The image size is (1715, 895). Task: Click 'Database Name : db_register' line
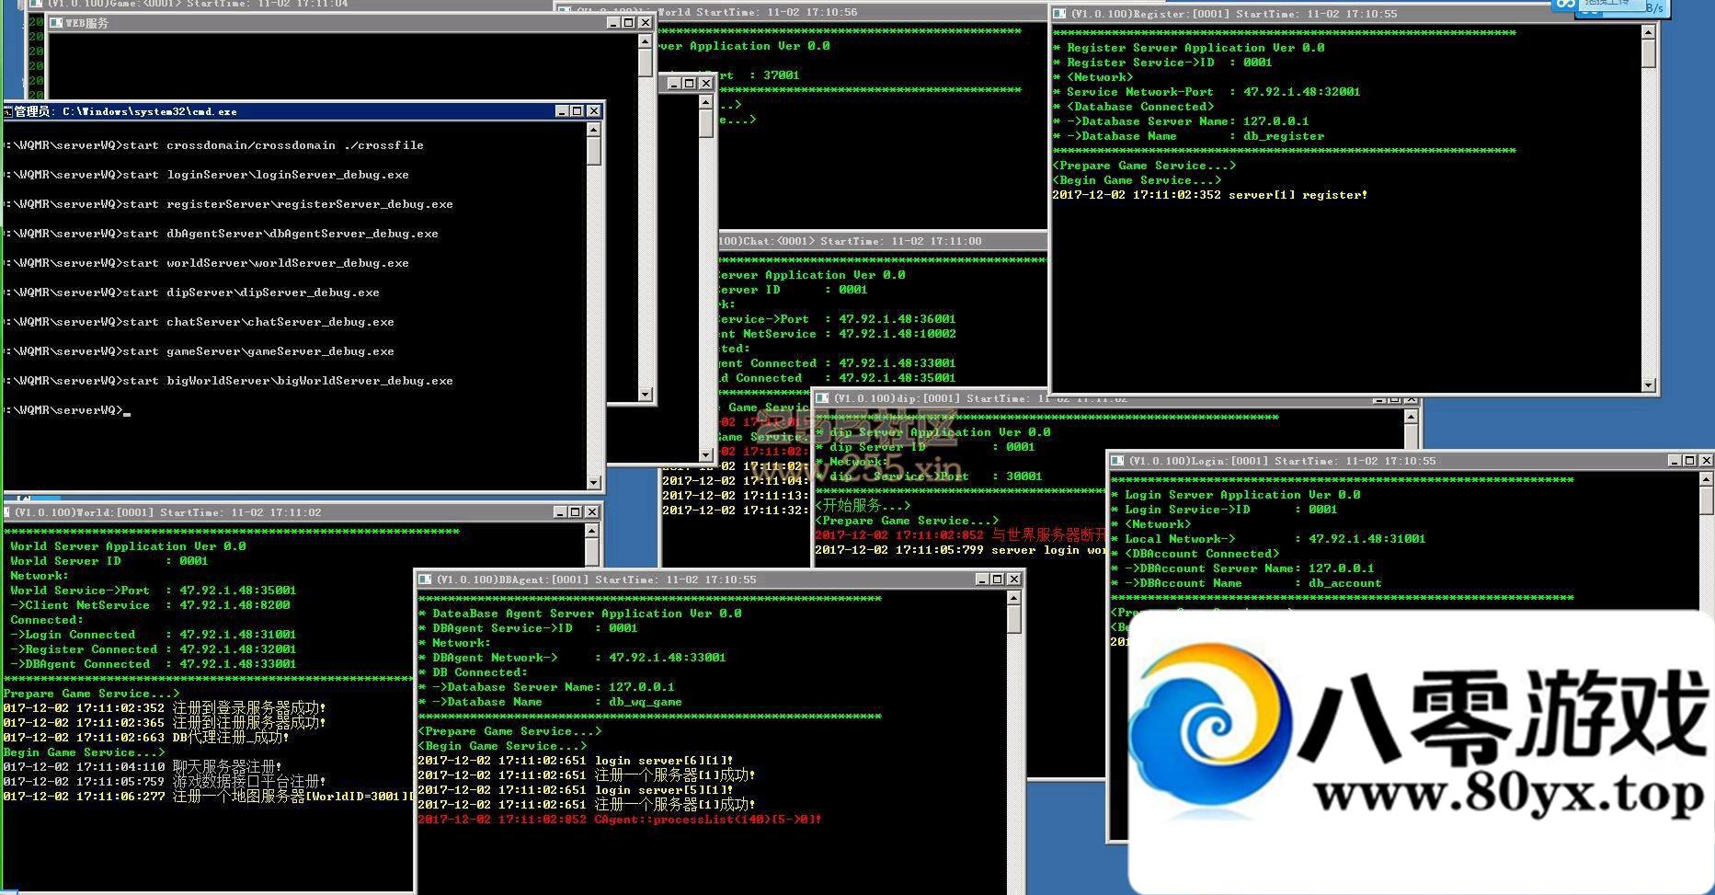tap(1188, 136)
